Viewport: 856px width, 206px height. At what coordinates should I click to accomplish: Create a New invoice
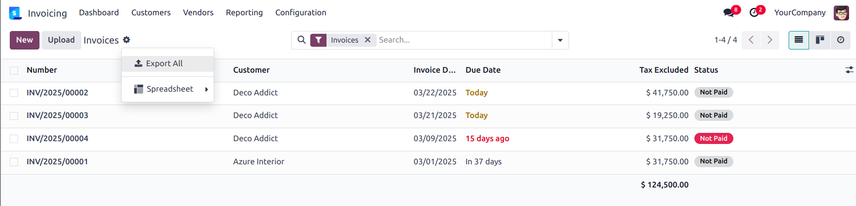point(25,40)
